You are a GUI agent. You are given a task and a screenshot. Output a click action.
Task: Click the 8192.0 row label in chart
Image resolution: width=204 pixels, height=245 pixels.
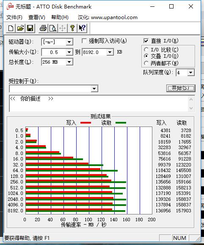(15, 211)
